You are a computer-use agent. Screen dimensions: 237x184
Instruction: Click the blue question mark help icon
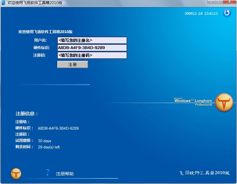point(48,172)
